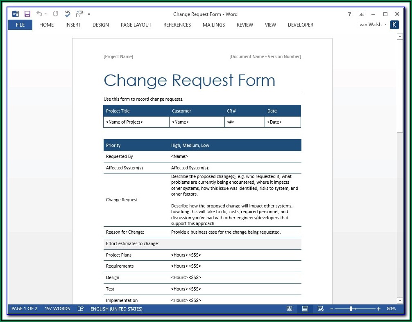Switch to Read Mode view
This screenshot has height=322, width=412.
[290, 309]
